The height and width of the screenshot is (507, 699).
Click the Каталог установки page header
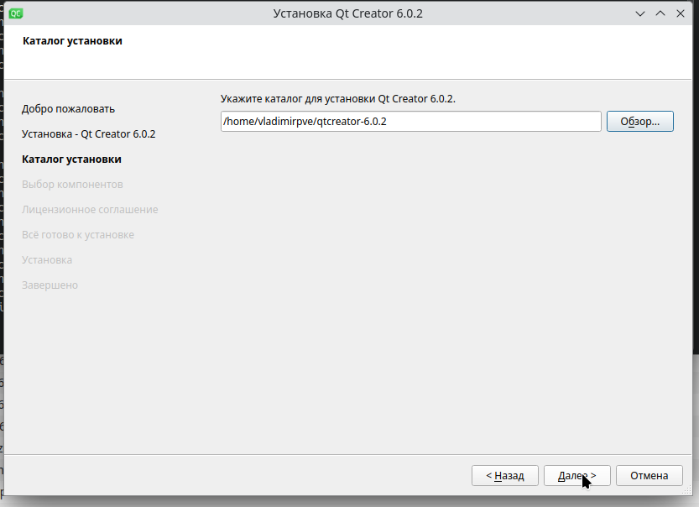72,41
